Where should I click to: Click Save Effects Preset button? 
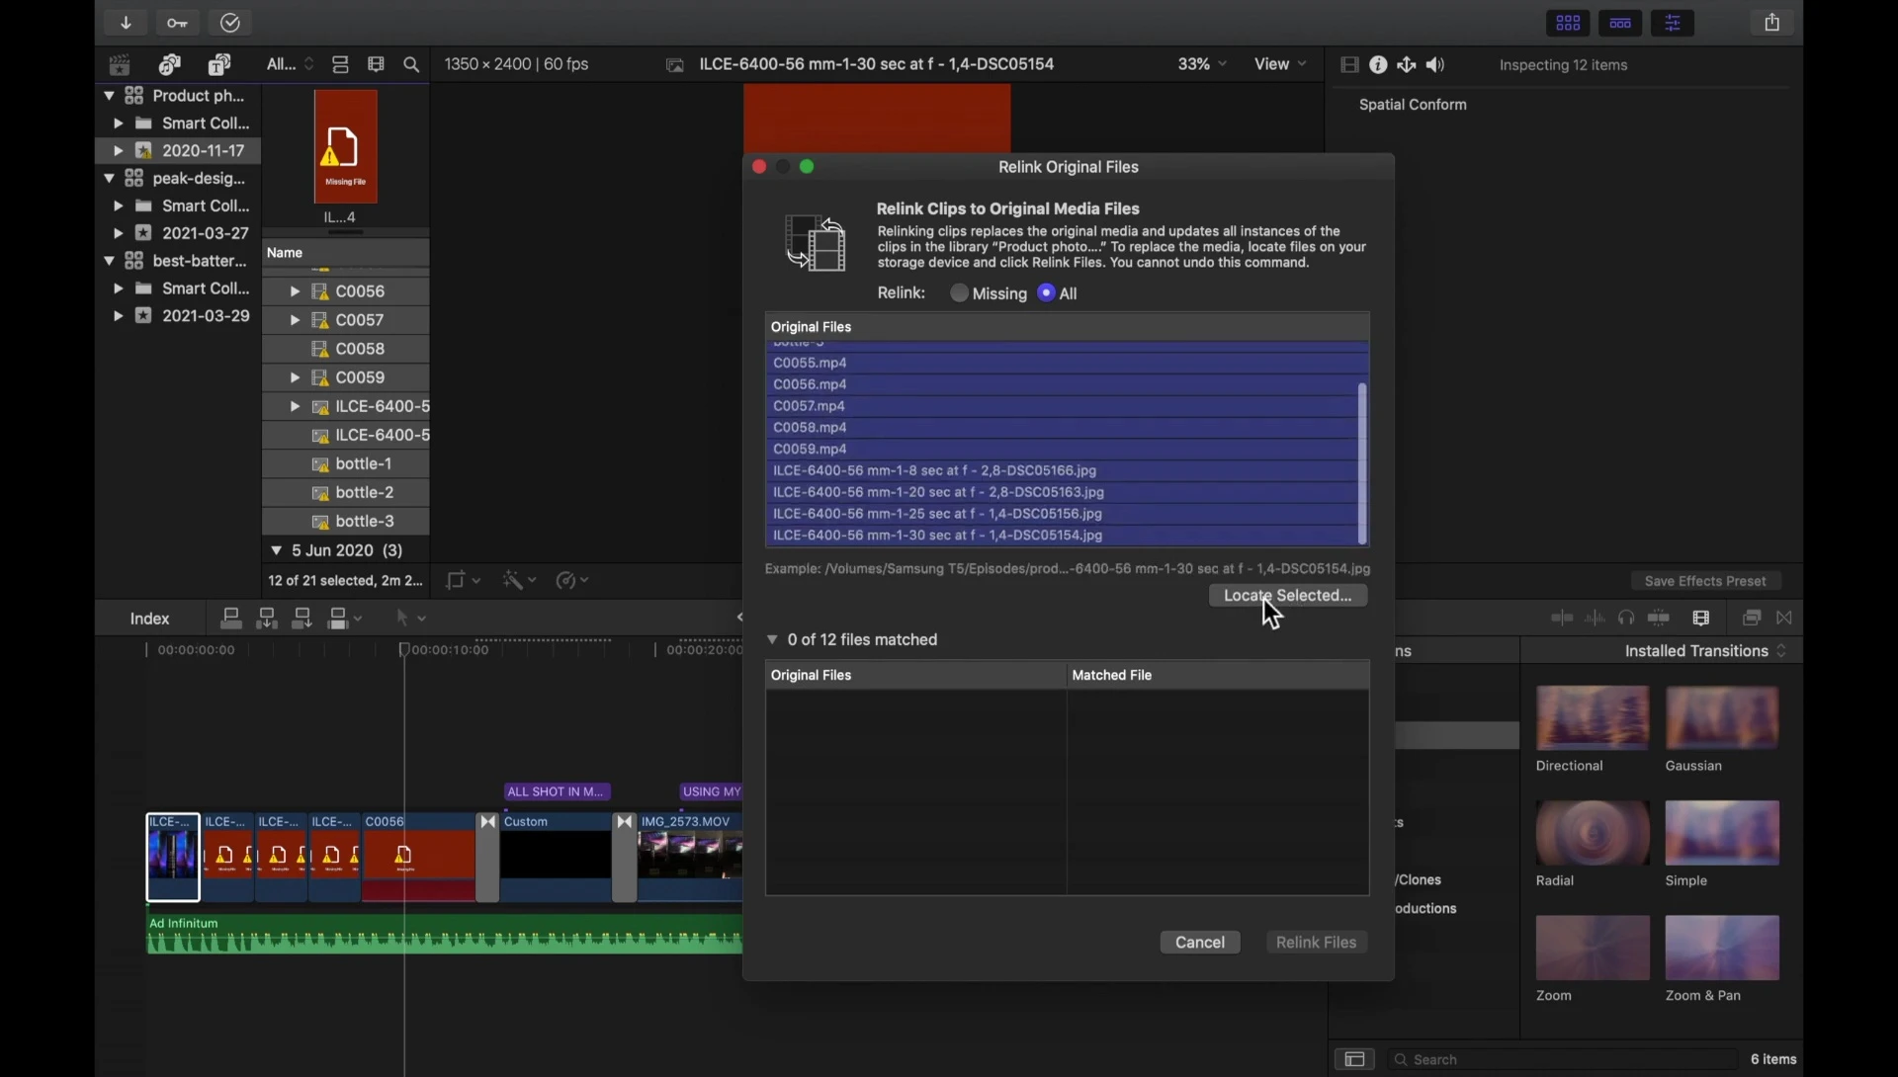1705,582
